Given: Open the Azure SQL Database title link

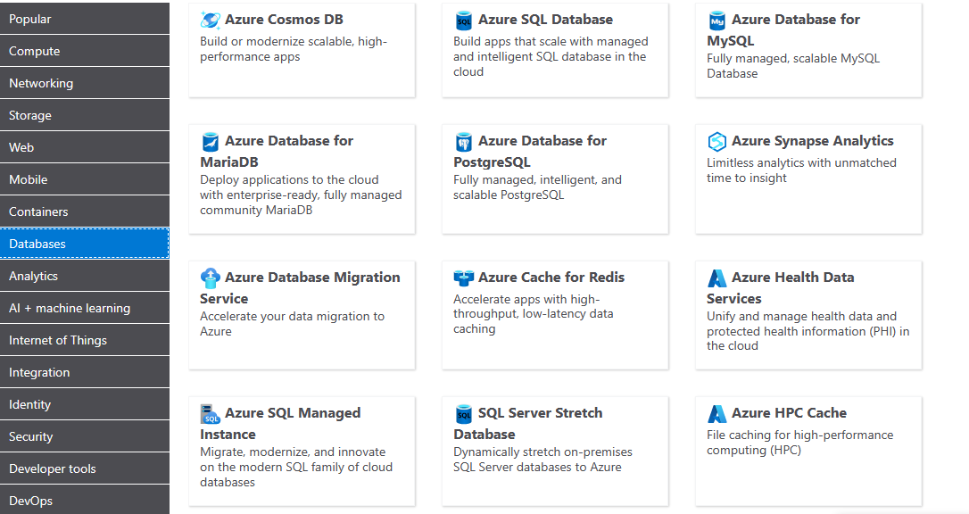Looking at the screenshot, I should [545, 20].
